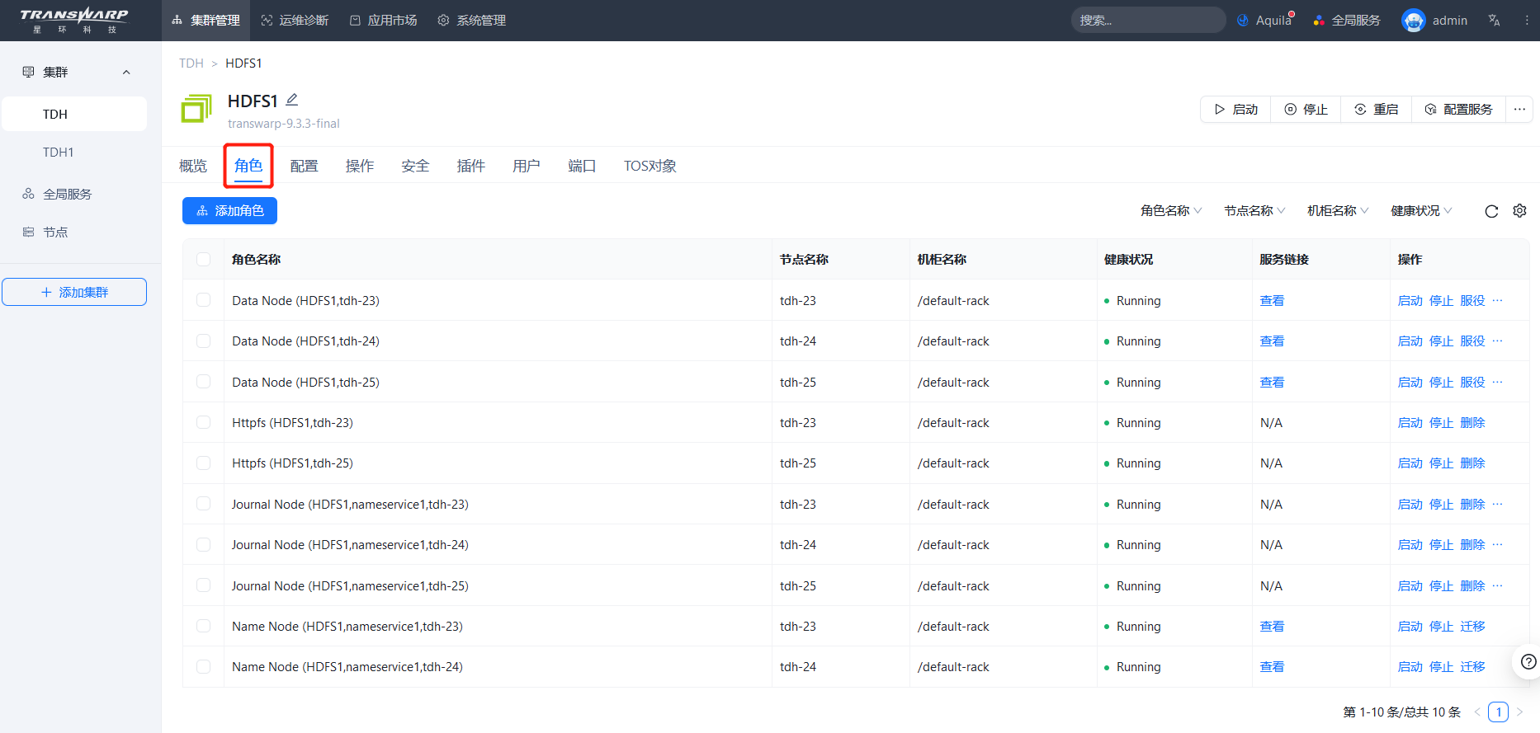Open more actions for Journal Node tdh-25
The image size is (1540, 733).
[x=1498, y=585]
